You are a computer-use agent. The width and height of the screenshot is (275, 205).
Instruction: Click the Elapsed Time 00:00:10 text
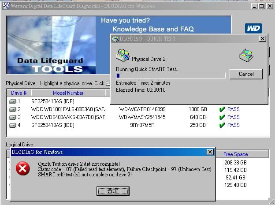pos(141,90)
